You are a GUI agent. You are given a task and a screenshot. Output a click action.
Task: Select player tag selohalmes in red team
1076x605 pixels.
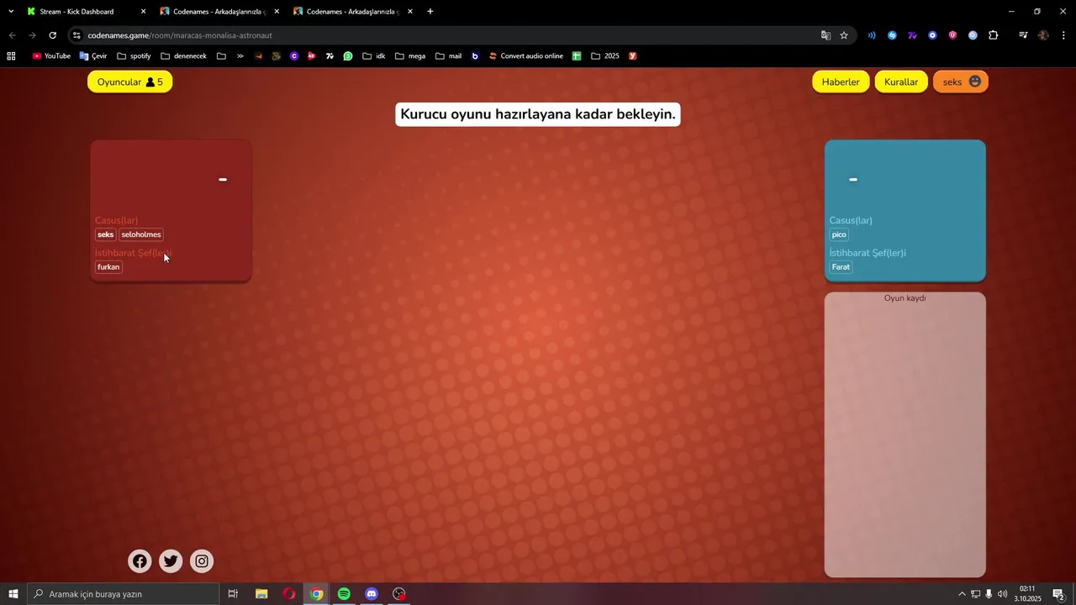point(141,234)
